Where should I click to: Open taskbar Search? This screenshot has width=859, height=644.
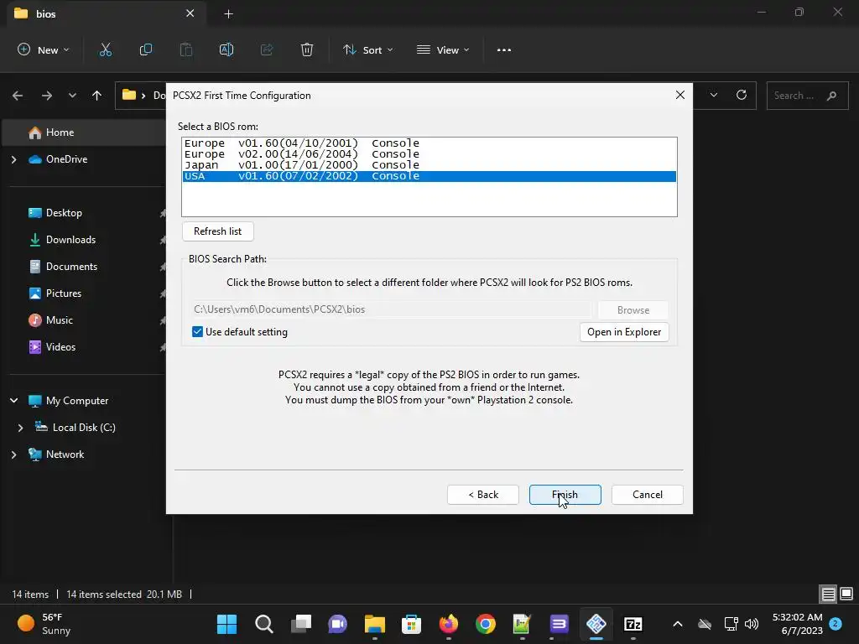[264, 624]
